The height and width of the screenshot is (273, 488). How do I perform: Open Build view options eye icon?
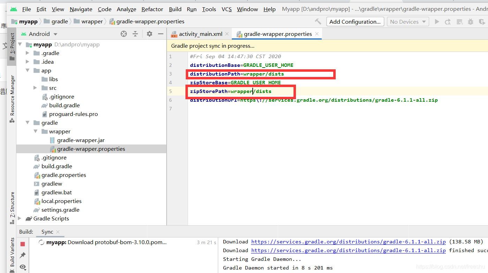[x=23, y=267]
